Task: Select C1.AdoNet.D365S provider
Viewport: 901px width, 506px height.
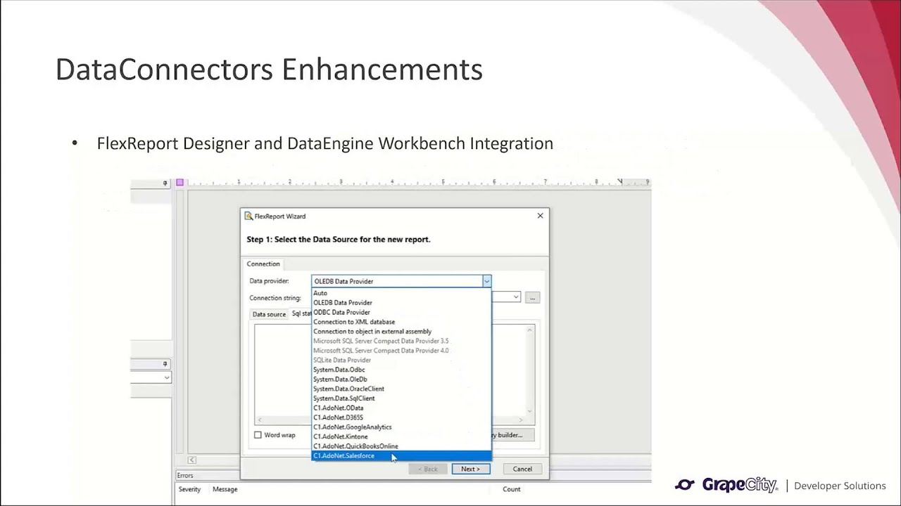Action: tap(401, 417)
